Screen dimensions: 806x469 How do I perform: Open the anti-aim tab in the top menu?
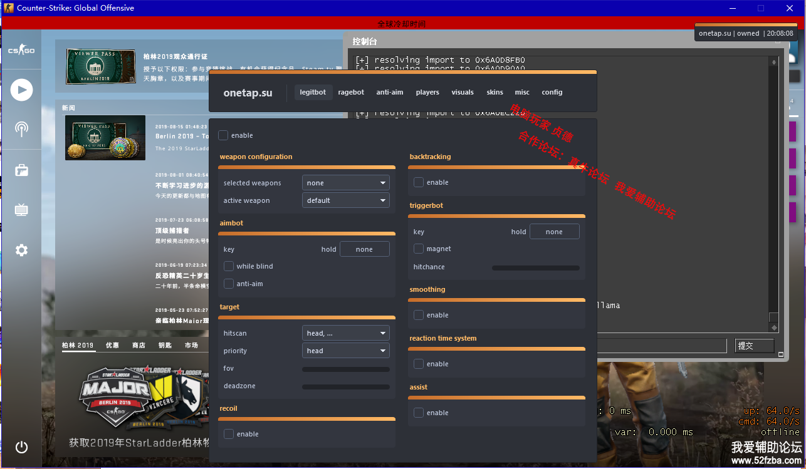click(390, 92)
